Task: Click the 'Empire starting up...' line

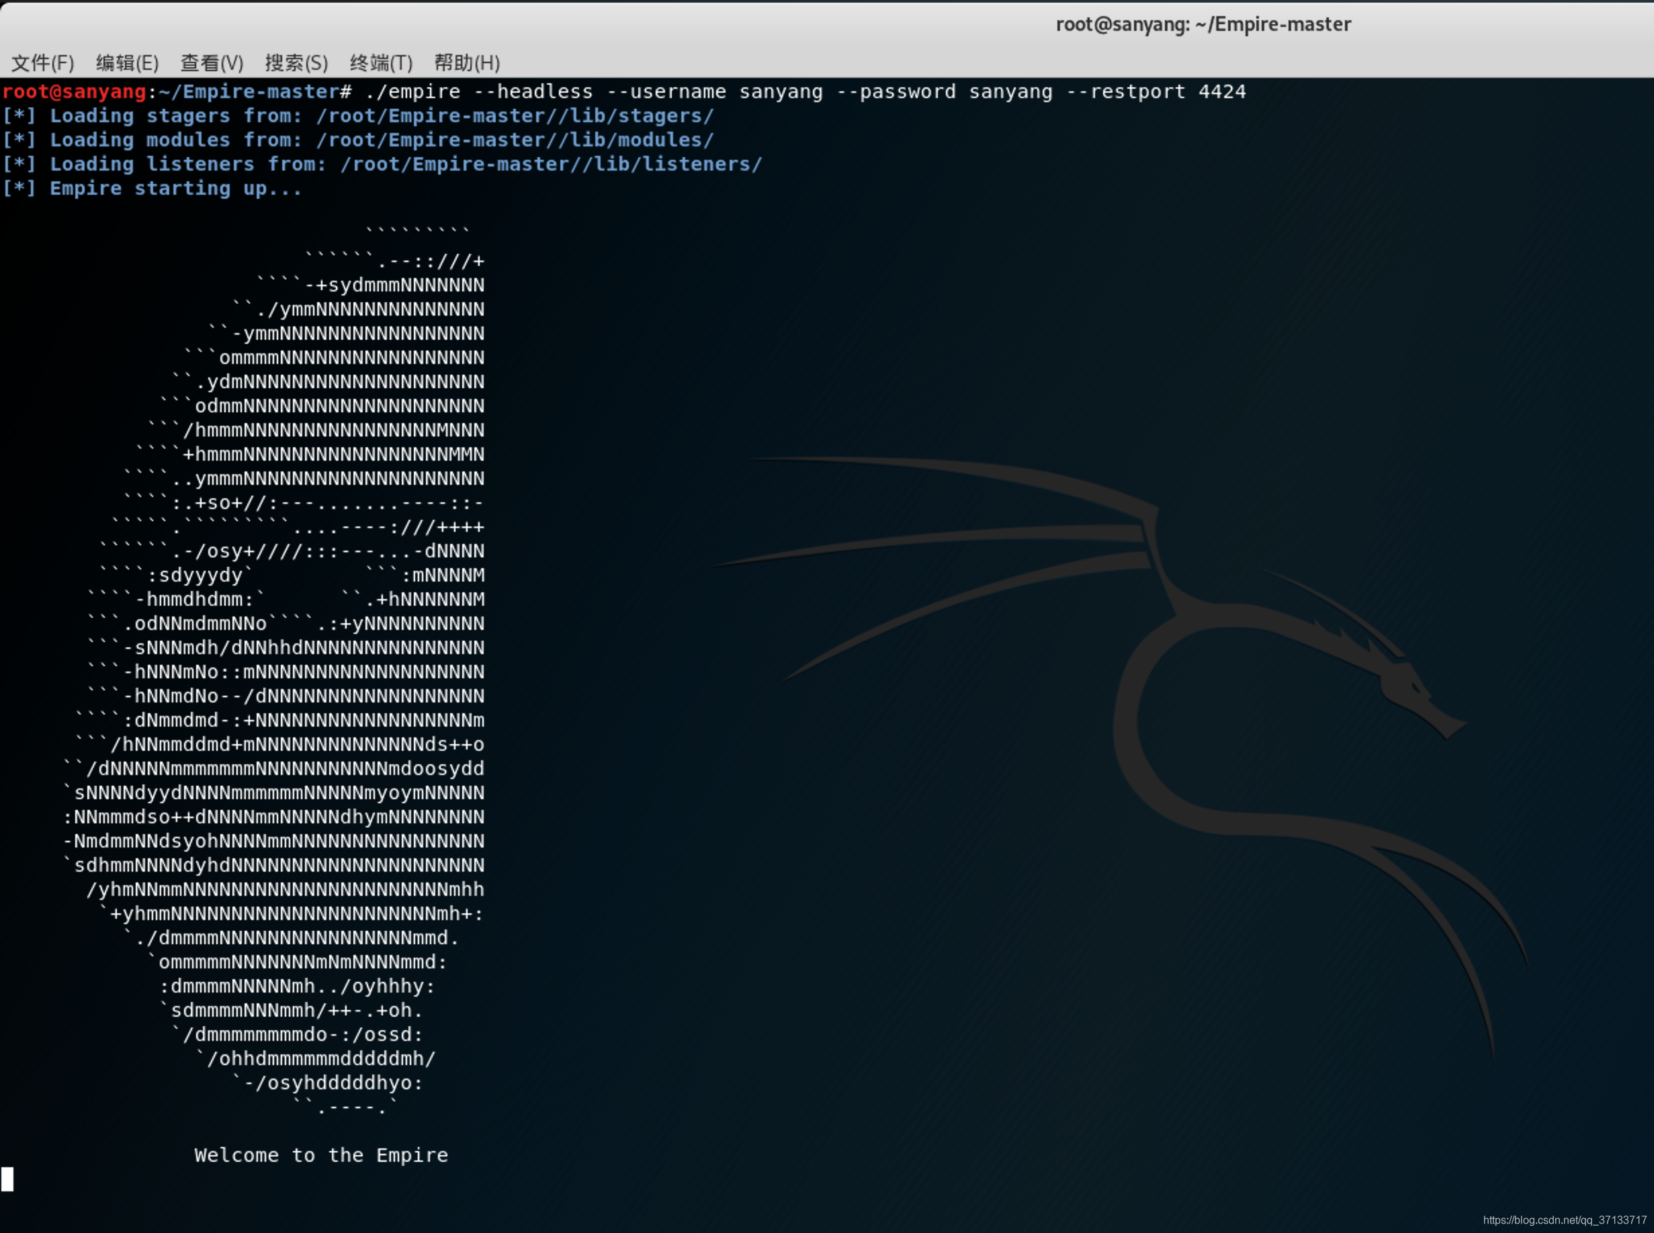Action: tap(153, 189)
